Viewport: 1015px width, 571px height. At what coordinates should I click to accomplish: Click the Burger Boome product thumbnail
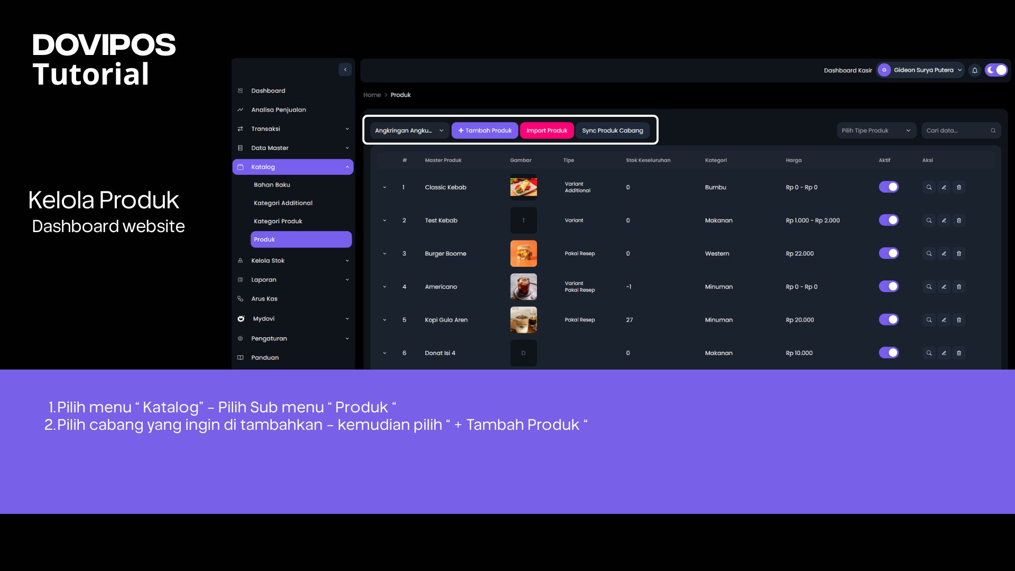click(523, 254)
